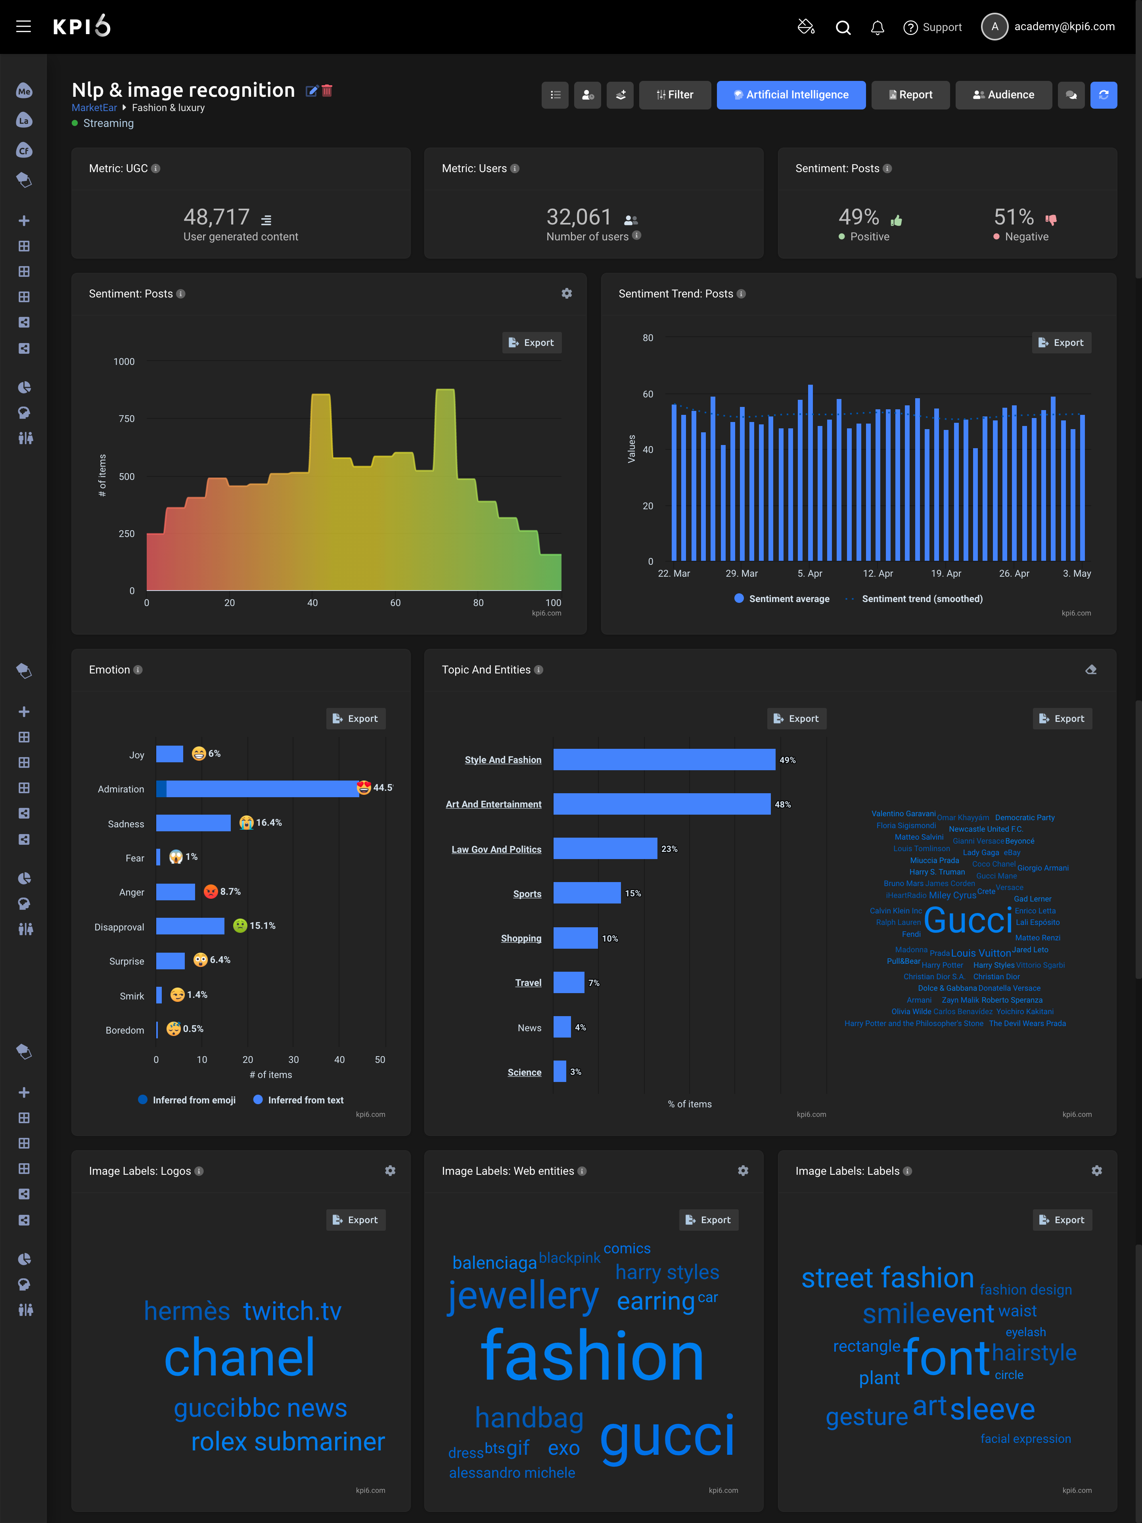Switch to the Report tab
1142x1523 pixels.
click(x=910, y=94)
